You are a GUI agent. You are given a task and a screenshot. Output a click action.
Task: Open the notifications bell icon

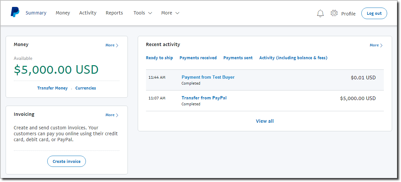(x=320, y=13)
